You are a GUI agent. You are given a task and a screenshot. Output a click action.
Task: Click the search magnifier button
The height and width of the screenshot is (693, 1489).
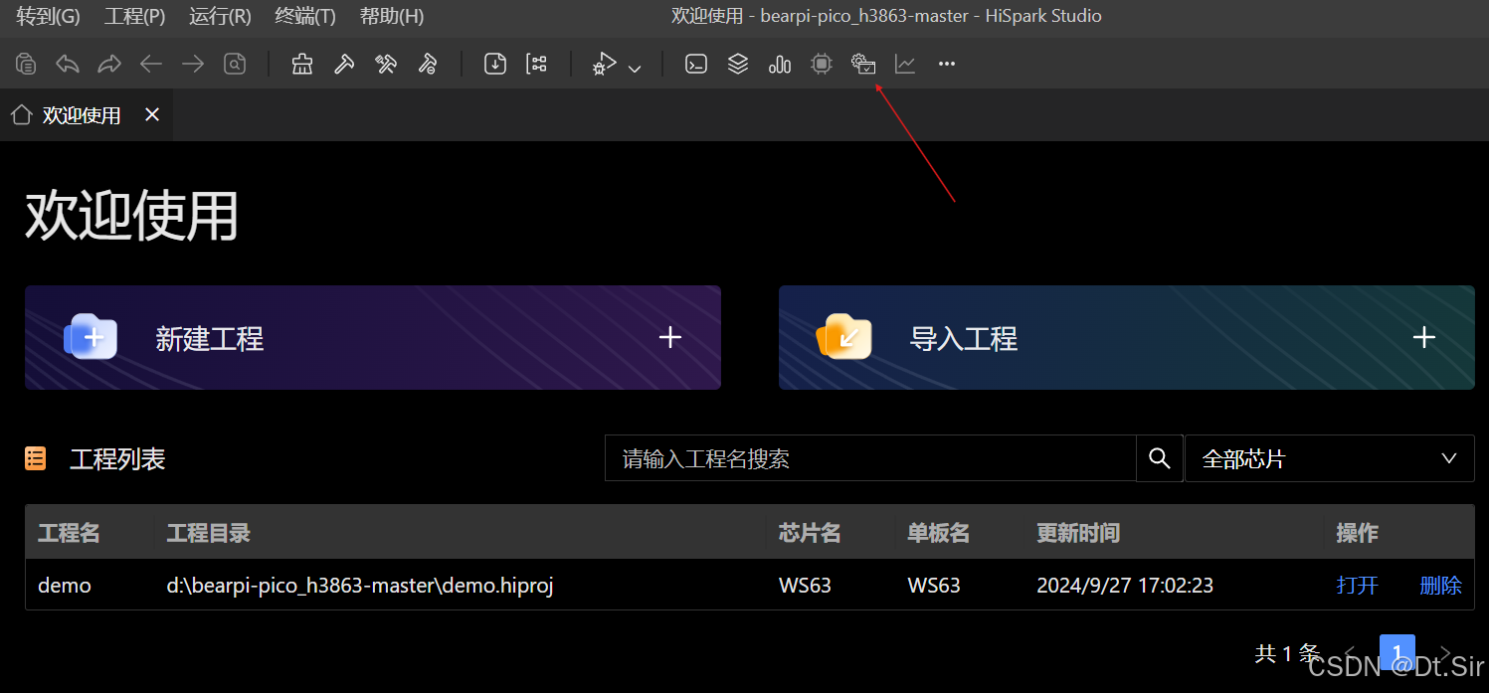[x=1160, y=458]
